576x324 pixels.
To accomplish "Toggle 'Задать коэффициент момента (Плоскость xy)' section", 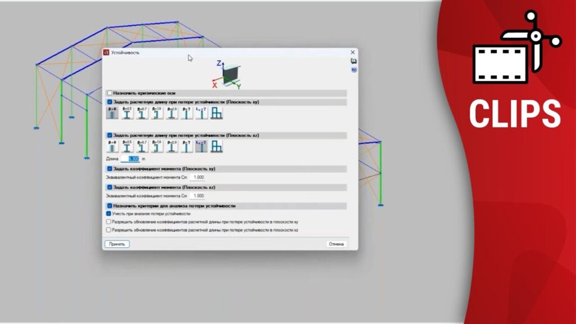I will click(110, 169).
